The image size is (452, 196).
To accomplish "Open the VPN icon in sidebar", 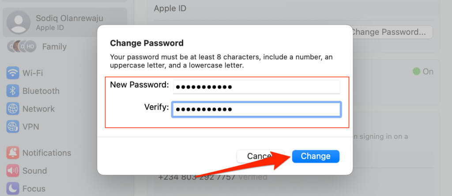I will tap(13, 127).
